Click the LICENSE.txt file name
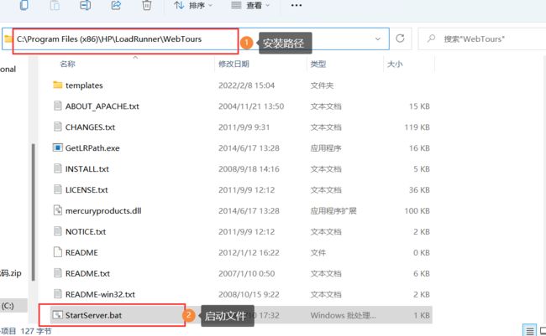The height and width of the screenshot is (336, 546). point(87,189)
